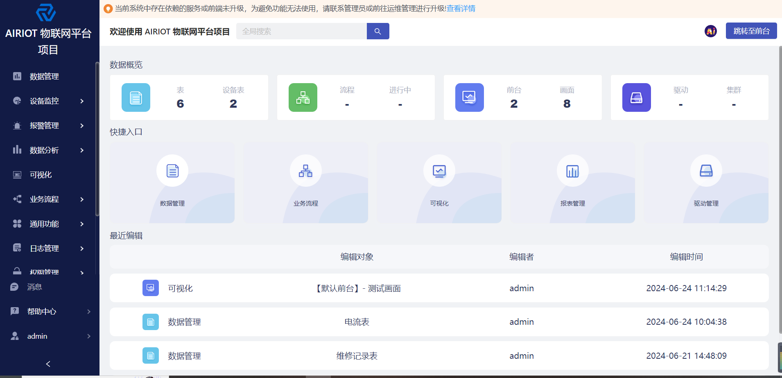Click the 表 count value 6
The image size is (782, 378).
[x=180, y=104]
